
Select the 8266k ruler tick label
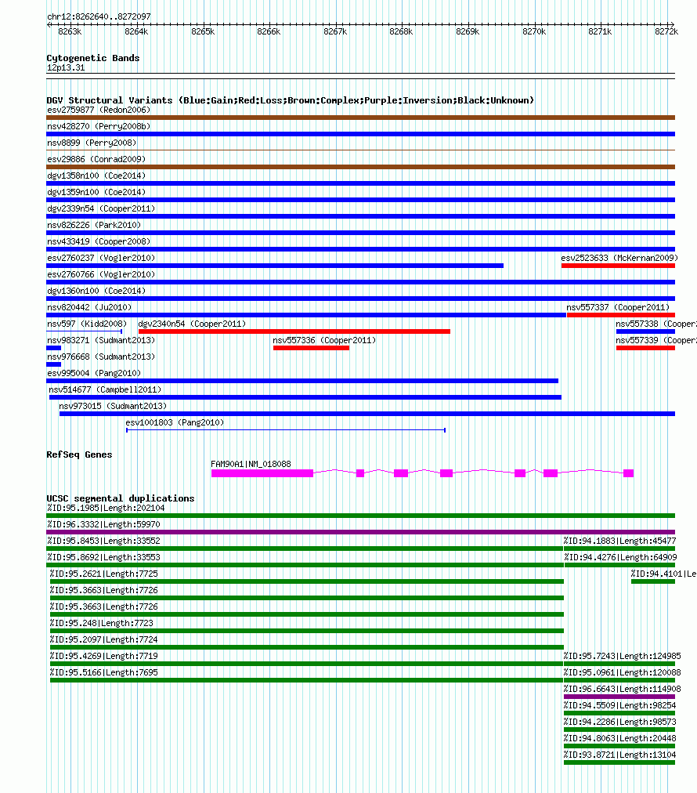click(269, 31)
